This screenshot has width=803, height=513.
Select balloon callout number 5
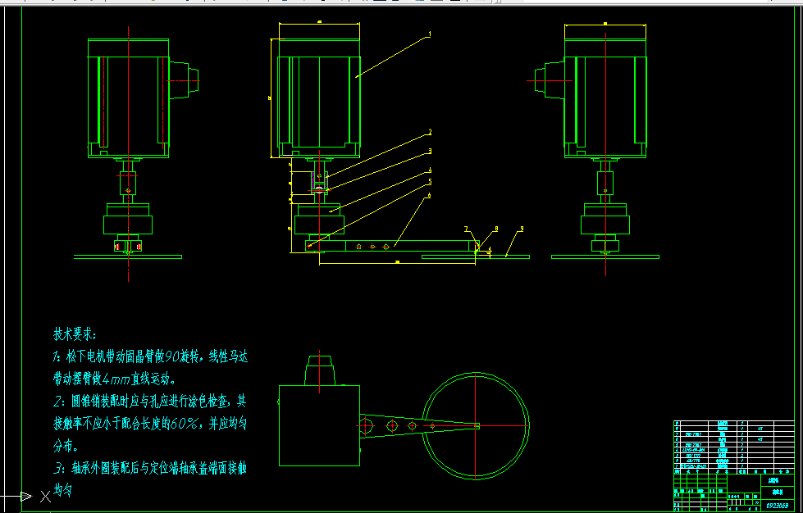click(x=430, y=182)
